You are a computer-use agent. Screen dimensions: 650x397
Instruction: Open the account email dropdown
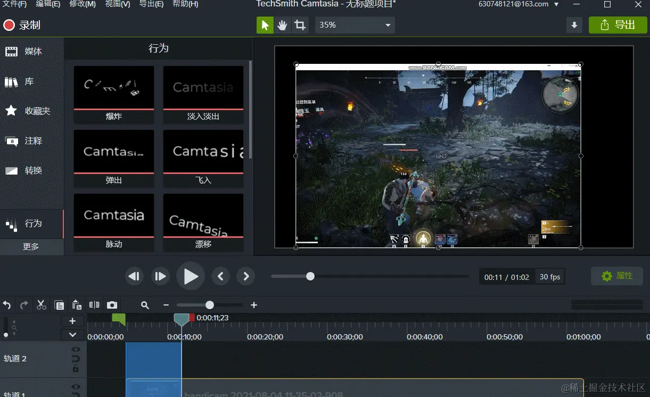tap(519, 4)
